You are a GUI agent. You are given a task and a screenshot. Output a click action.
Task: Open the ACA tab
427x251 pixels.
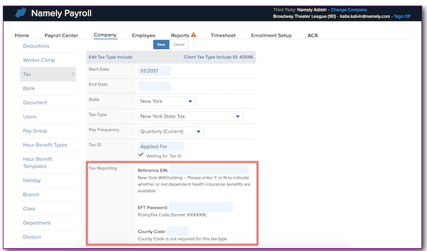click(313, 35)
